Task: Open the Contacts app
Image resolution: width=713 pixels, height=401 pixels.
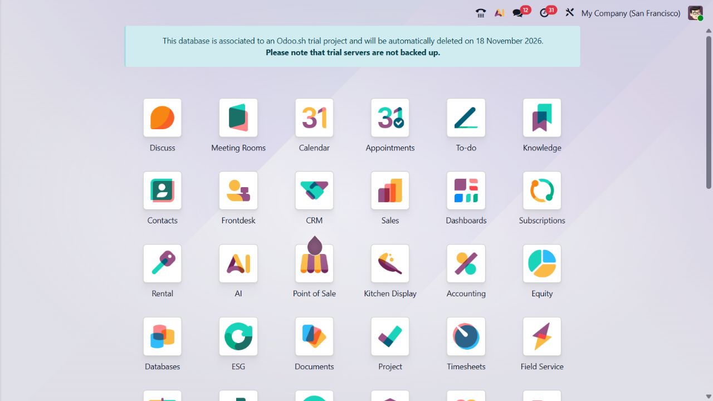Action: (x=162, y=190)
